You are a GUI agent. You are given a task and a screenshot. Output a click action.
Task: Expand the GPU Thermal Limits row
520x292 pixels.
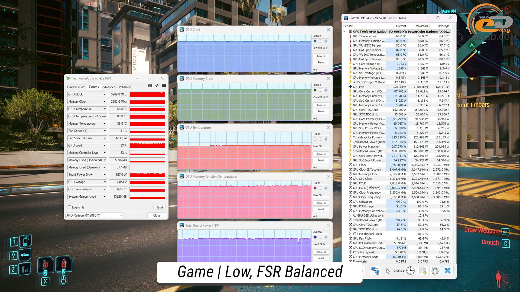[350, 234]
